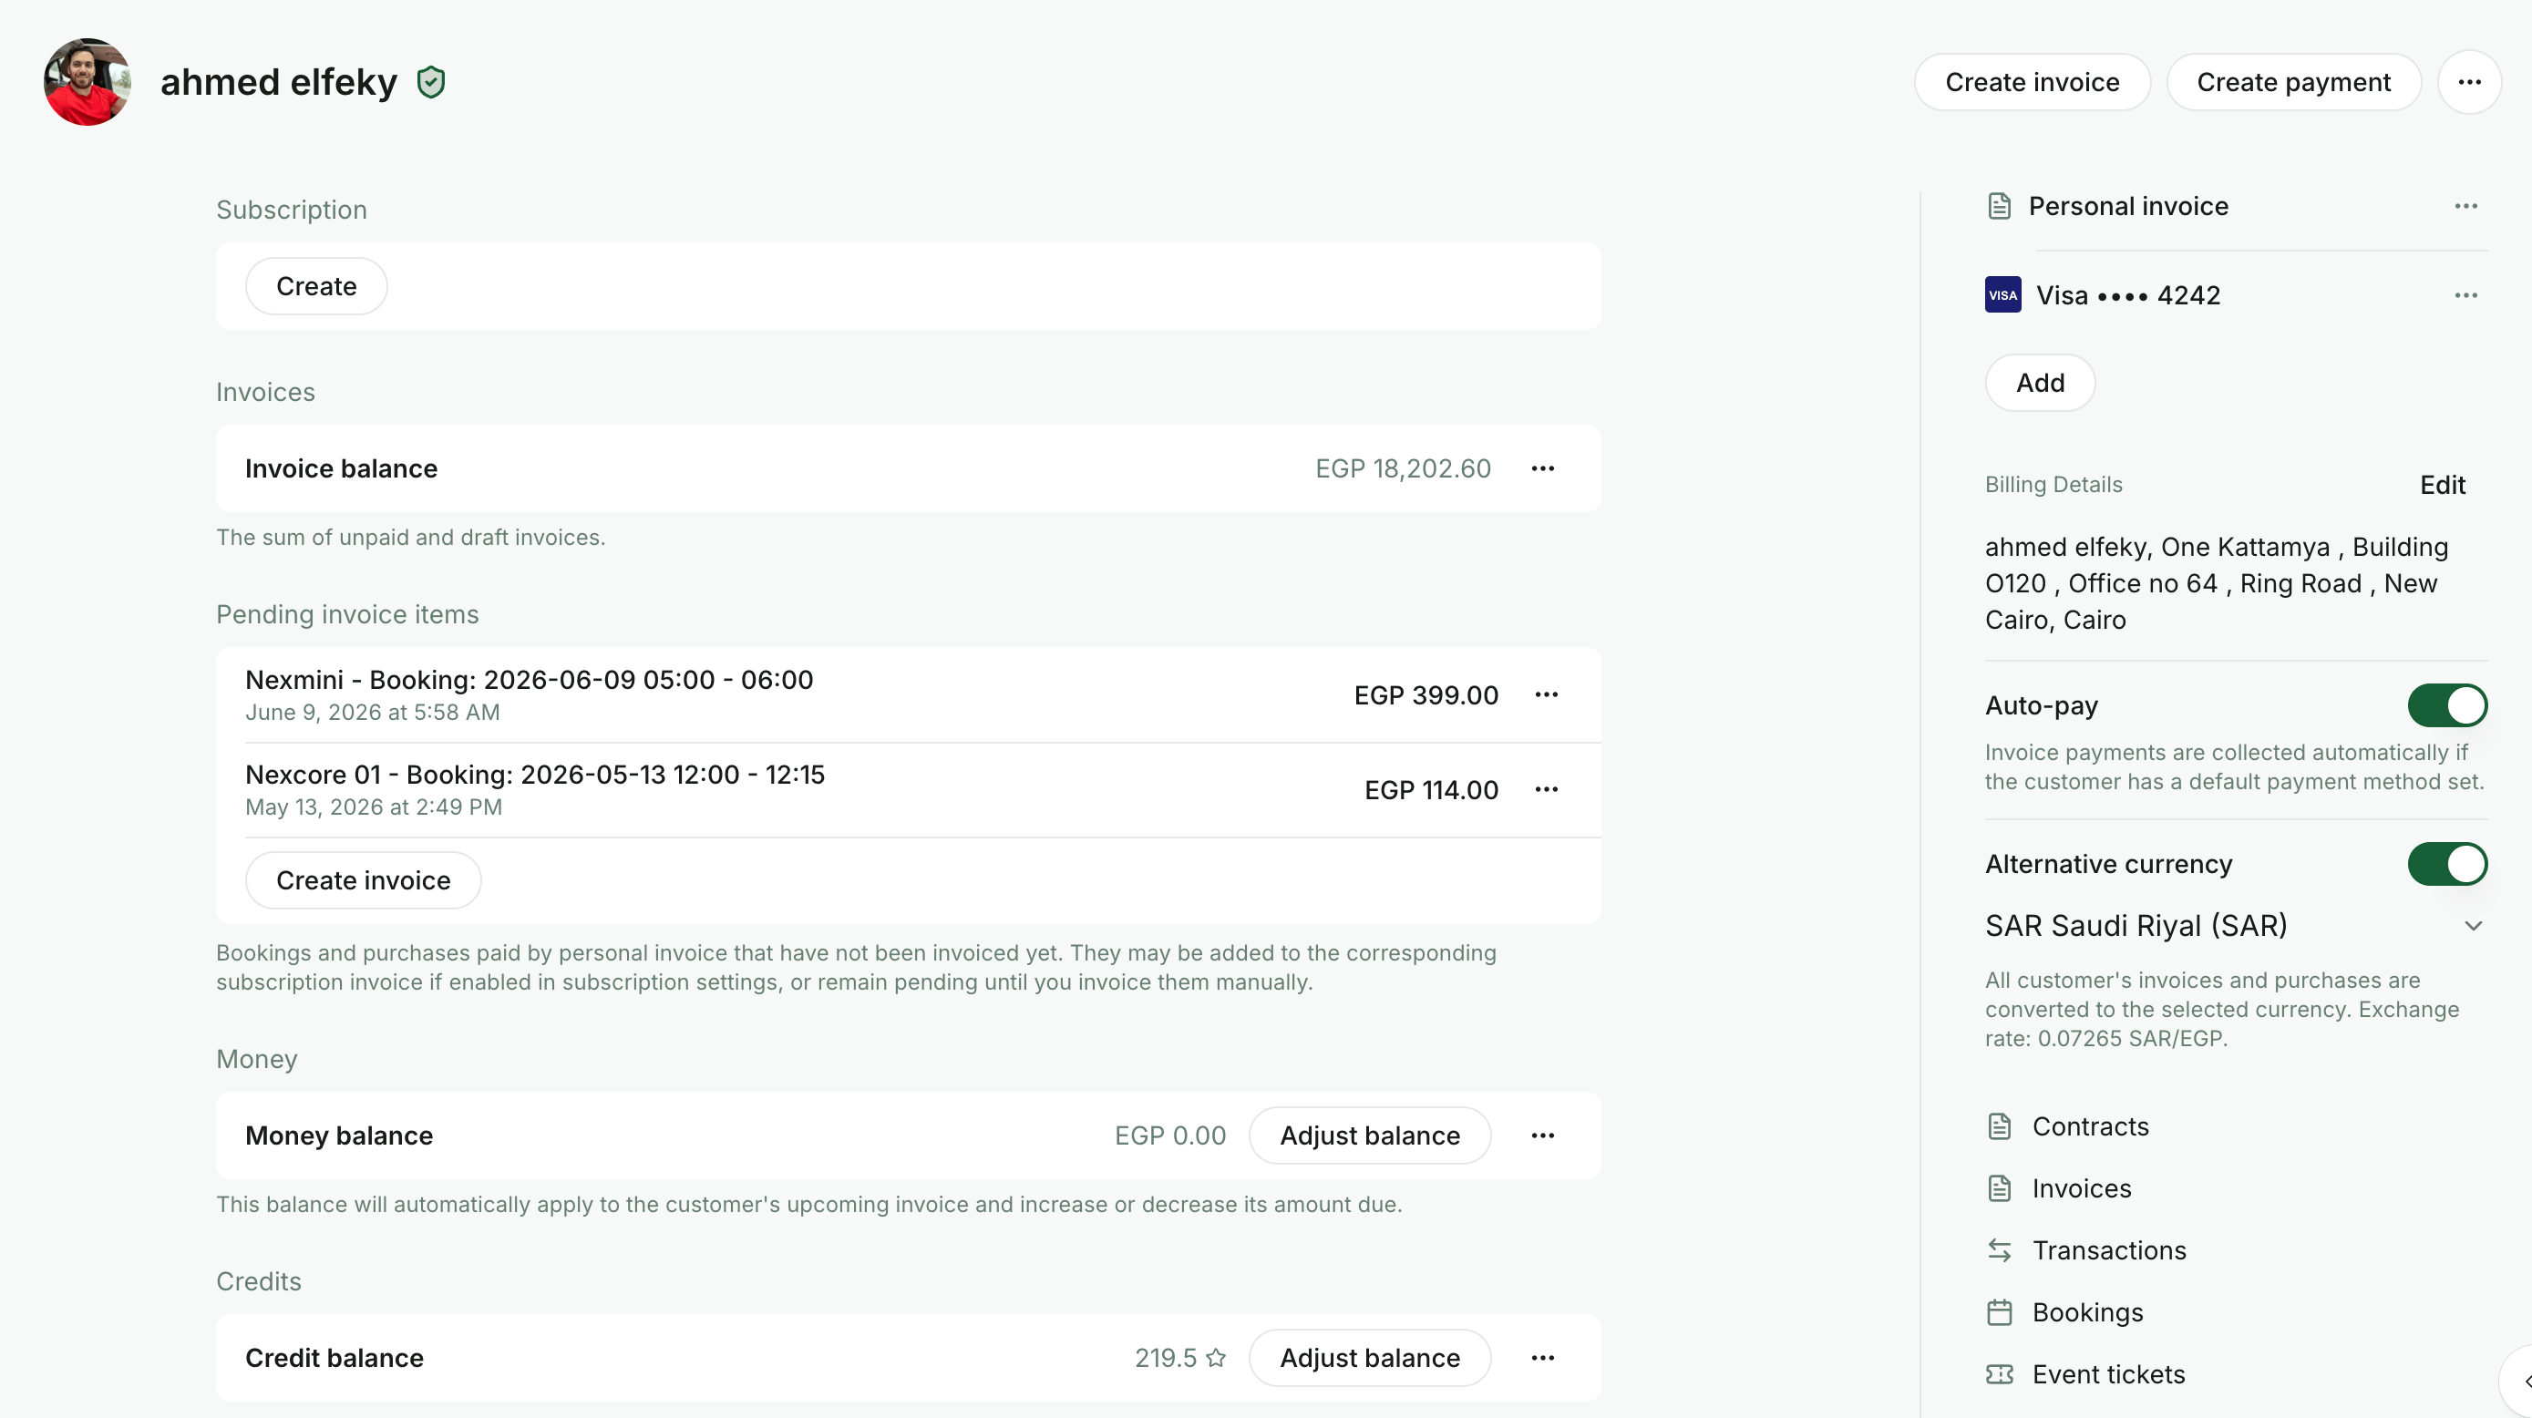Open options for Nexcore 01 booking item

[1546, 790]
